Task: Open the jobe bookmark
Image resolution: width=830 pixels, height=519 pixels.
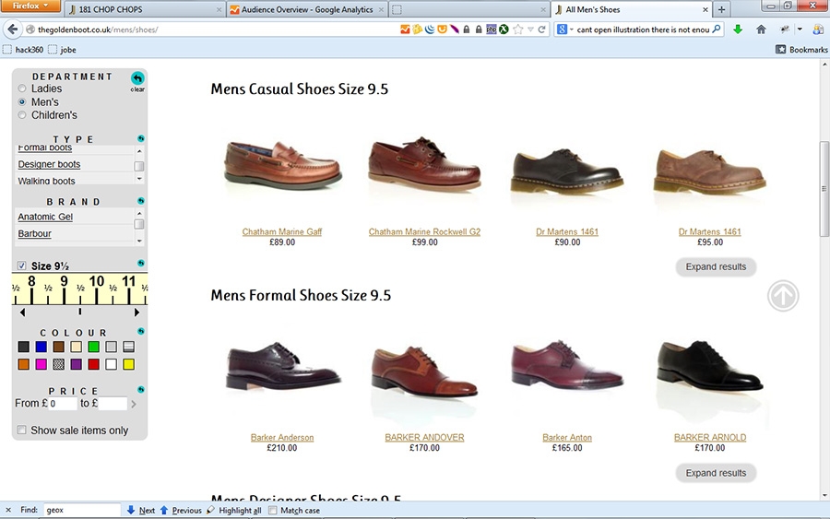Action: click(x=62, y=49)
